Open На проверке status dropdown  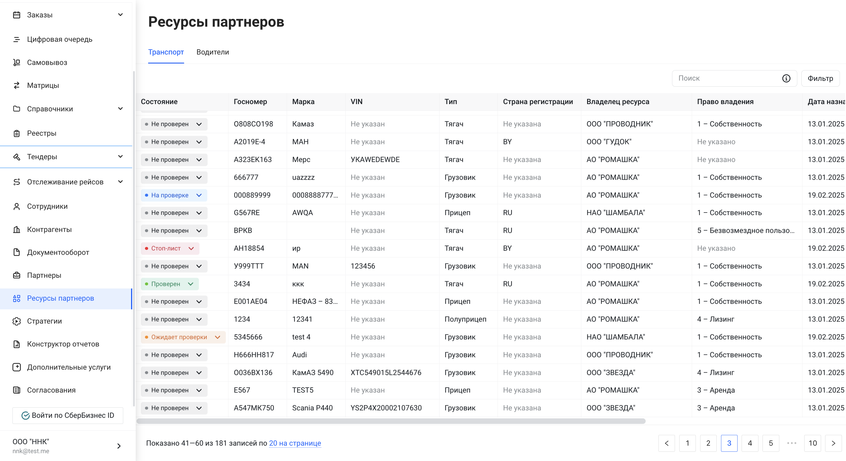199,195
